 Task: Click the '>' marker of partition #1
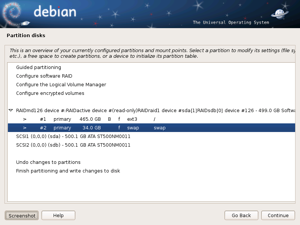click(25, 119)
